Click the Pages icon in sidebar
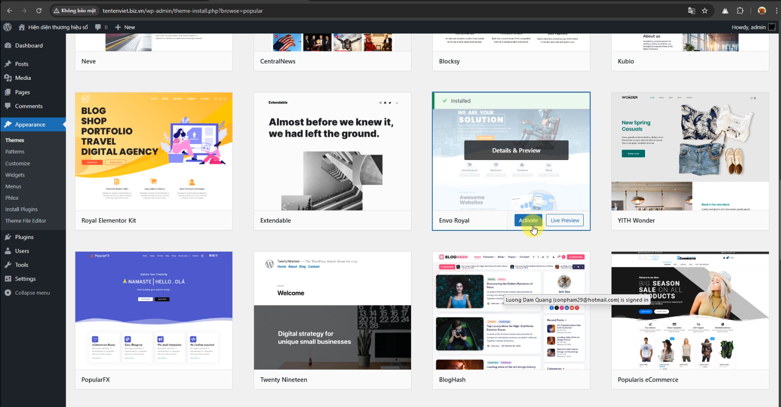Screen dimensions: 781x407 pos(8,92)
